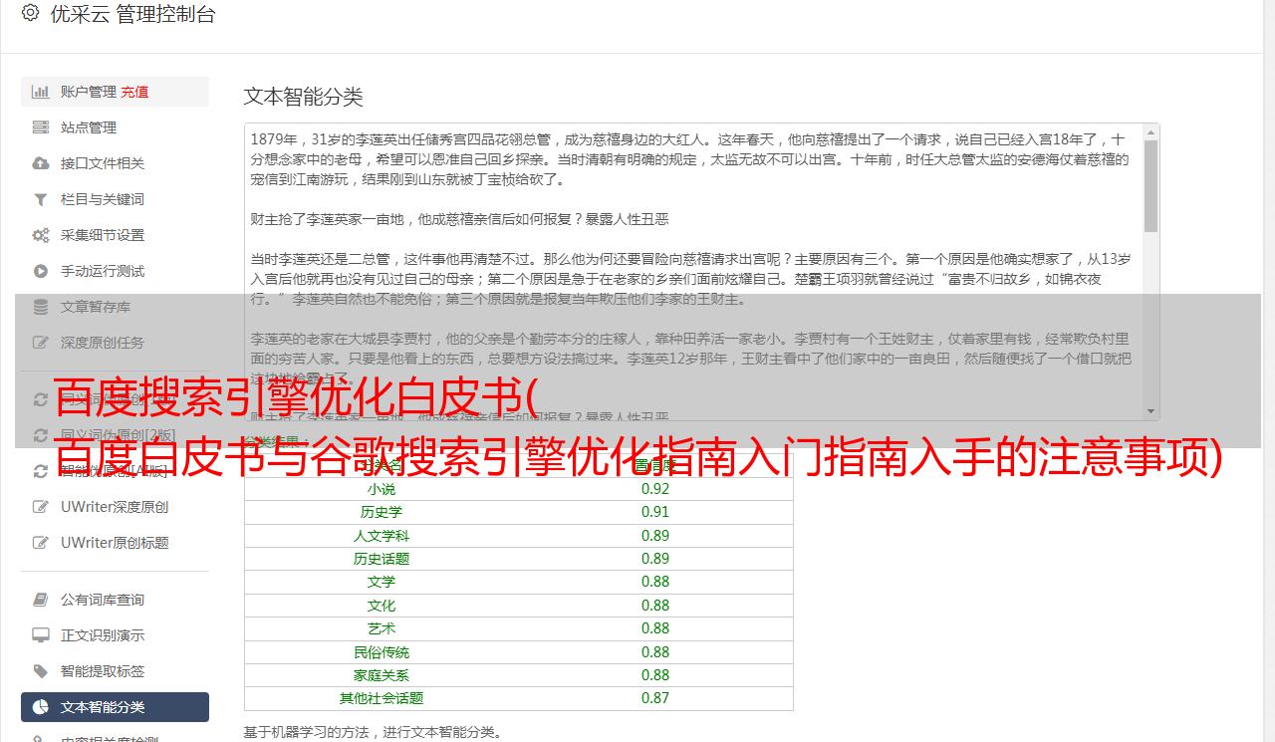1275x742 pixels.
Task: Select the 历史话题 category cell
Action: [382, 559]
